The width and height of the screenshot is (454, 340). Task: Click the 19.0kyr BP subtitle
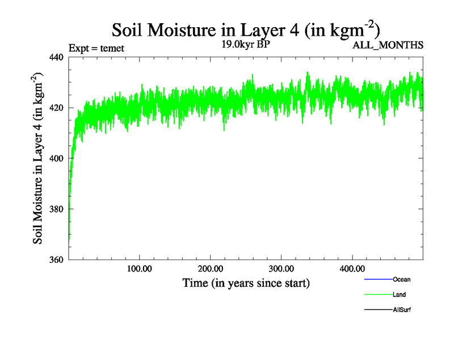(246, 45)
